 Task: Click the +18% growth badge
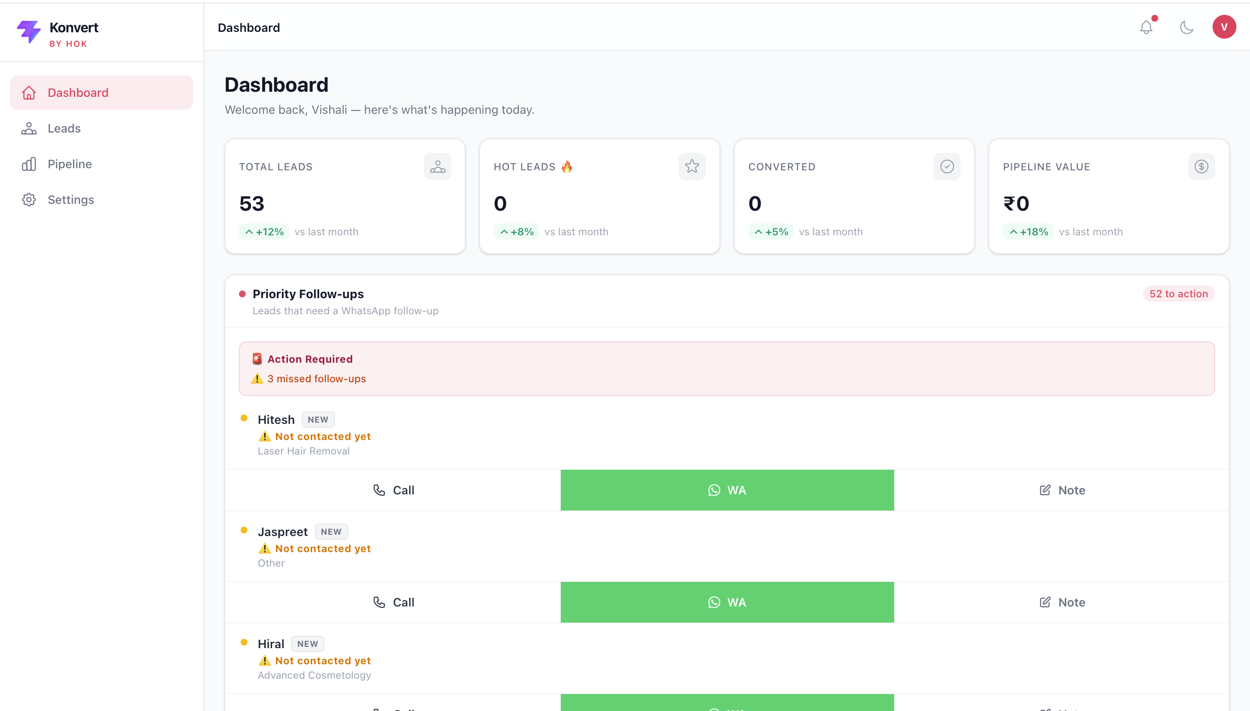(1028, 232)
